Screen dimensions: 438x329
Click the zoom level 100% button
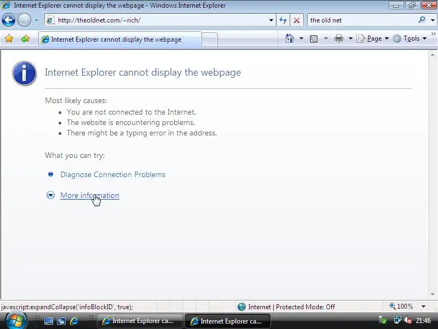pos(401,307)
